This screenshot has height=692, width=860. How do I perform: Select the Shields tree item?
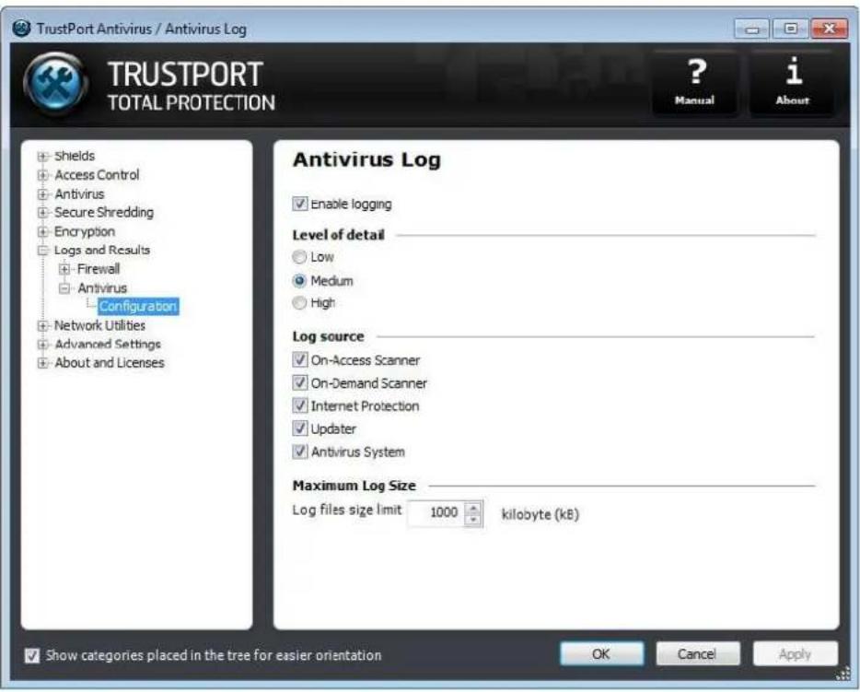click(75, 156)
